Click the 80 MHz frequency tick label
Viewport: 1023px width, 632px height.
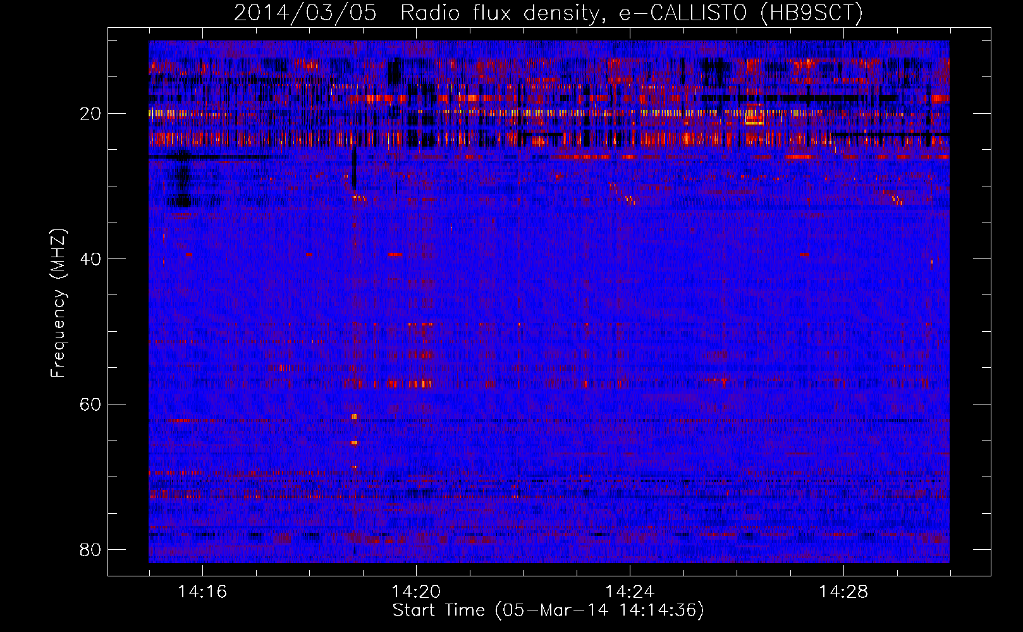[x=90, y=550]
